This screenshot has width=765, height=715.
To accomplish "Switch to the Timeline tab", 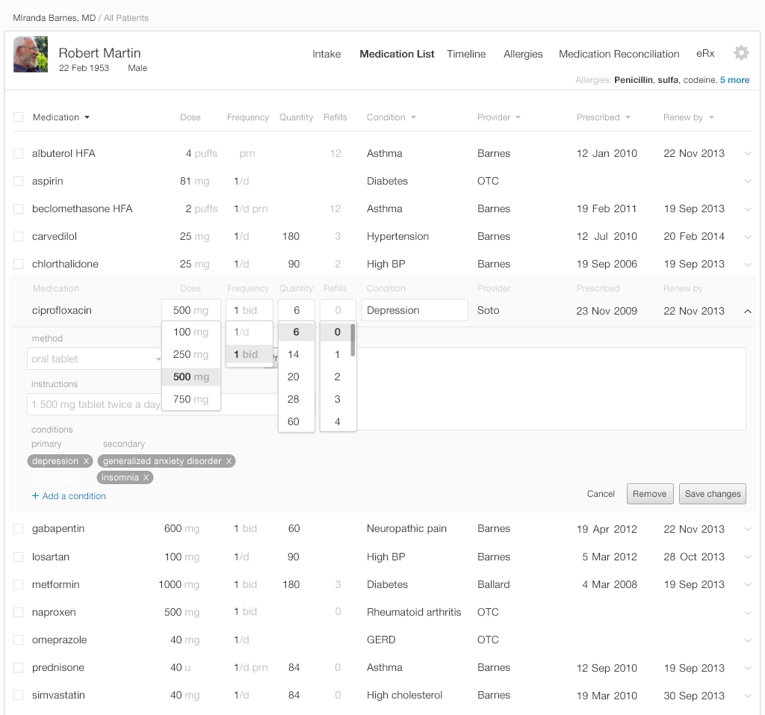I will [x=466, y=54].
